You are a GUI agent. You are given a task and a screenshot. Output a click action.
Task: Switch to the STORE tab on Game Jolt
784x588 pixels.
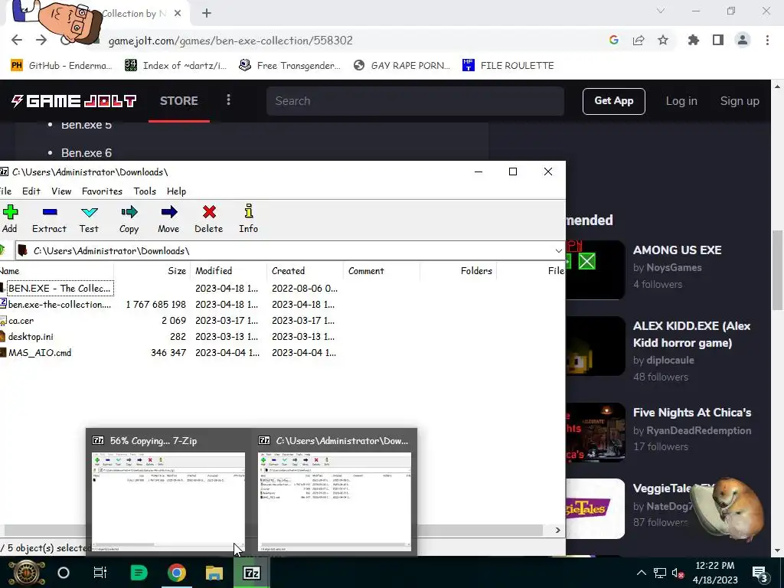(x=179, y=101)
